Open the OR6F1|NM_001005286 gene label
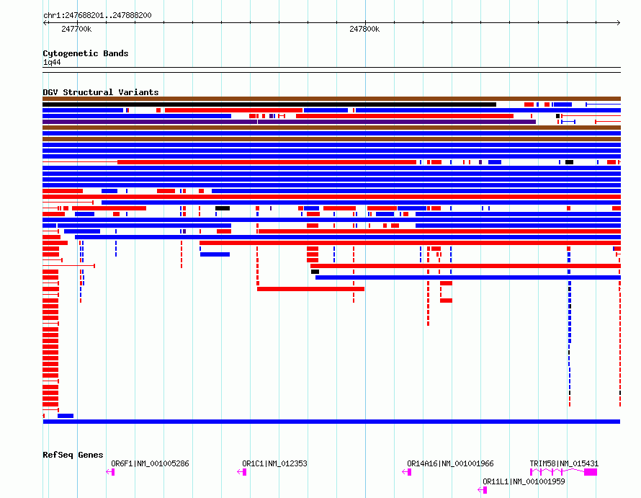Screen dimensions: 641x498 150,463
